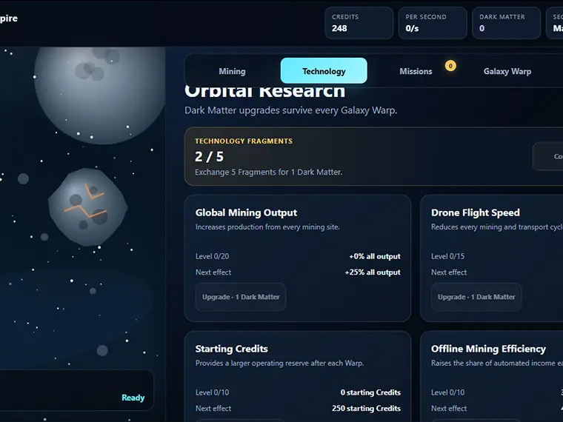Click the Offline Mining Efficiency title
This screenshot has width=563, height=422.
point(488,349)
